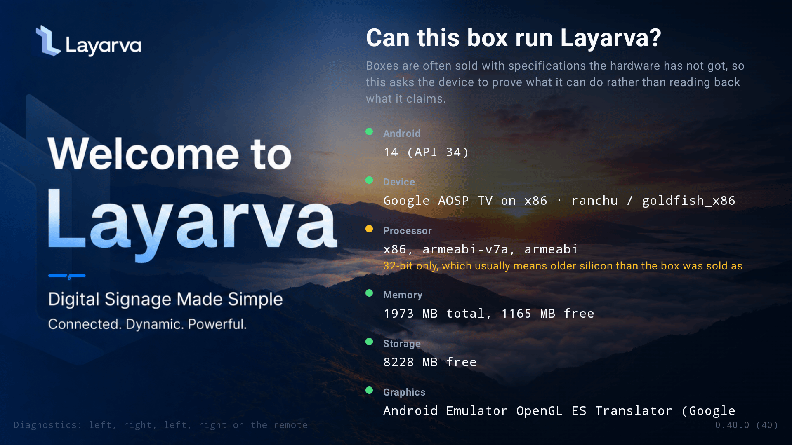Click the Layarva logo in the top corner
This screenshot has height=445, width=792.
(89, 41)
